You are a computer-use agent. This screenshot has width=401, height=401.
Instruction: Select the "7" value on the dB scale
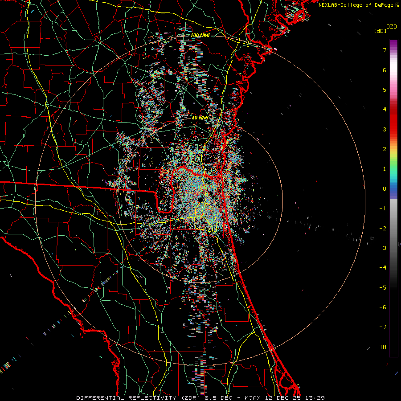tap(385, 50)
